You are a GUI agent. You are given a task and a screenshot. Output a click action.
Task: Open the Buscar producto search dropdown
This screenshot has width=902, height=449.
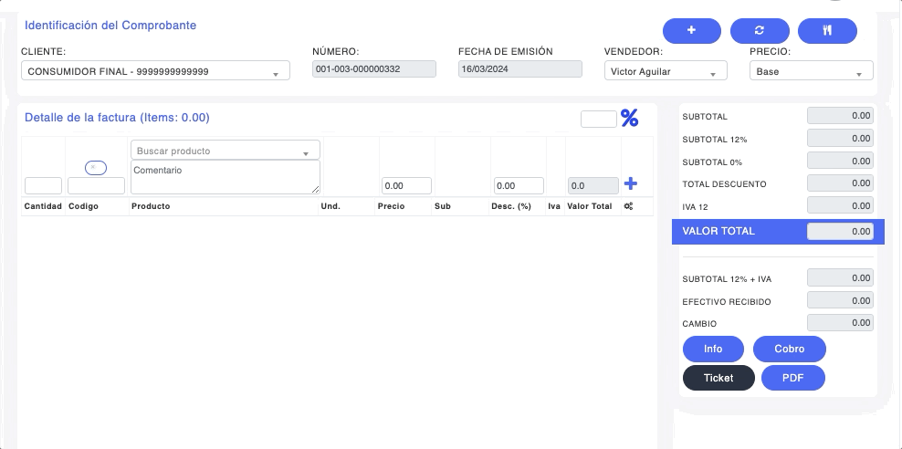225,151
